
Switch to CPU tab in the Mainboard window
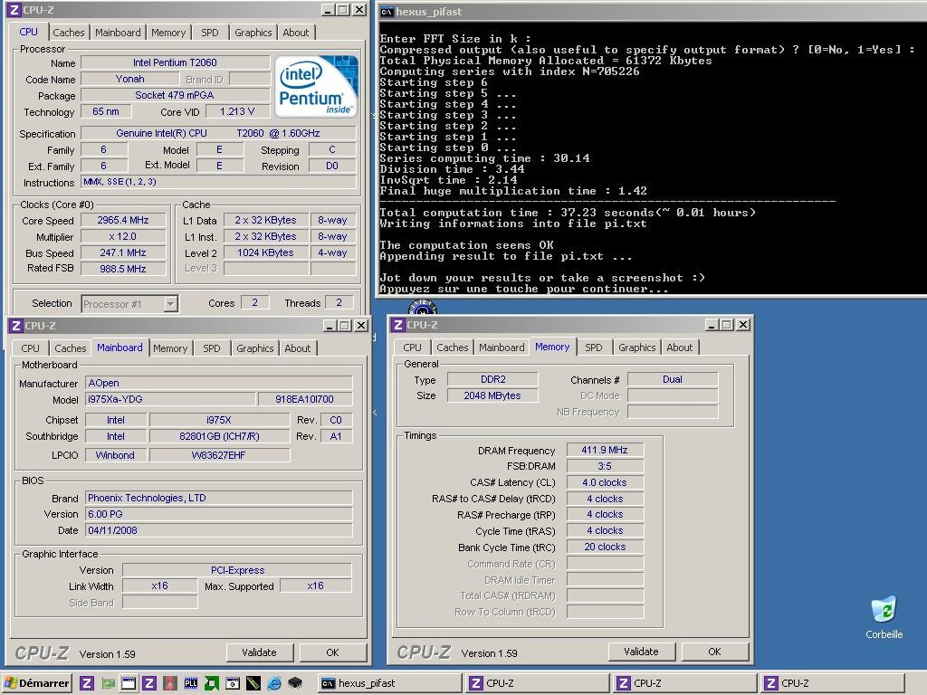tap(30, 348)
